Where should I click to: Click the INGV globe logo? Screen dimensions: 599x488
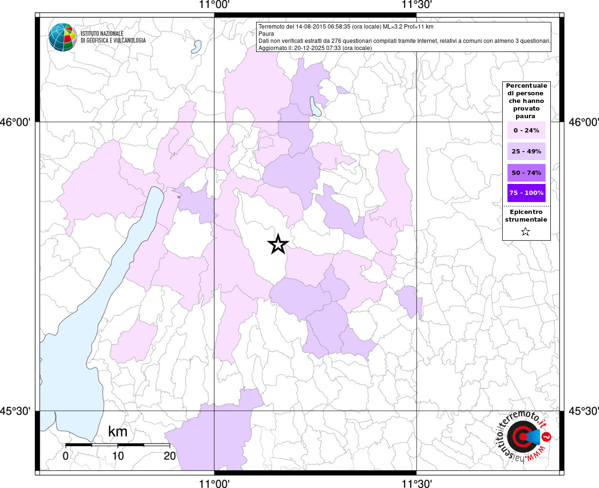tap(62, 37)
